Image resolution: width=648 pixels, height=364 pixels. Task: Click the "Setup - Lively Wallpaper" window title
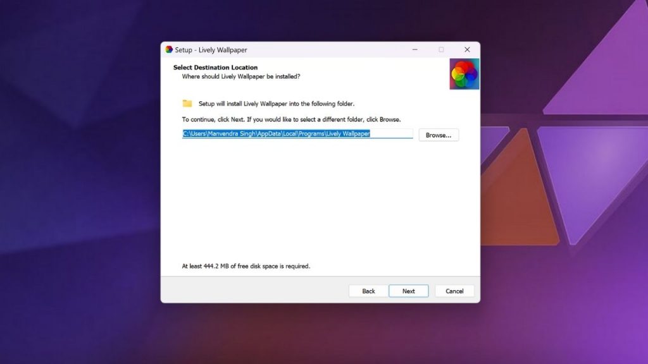211,50
